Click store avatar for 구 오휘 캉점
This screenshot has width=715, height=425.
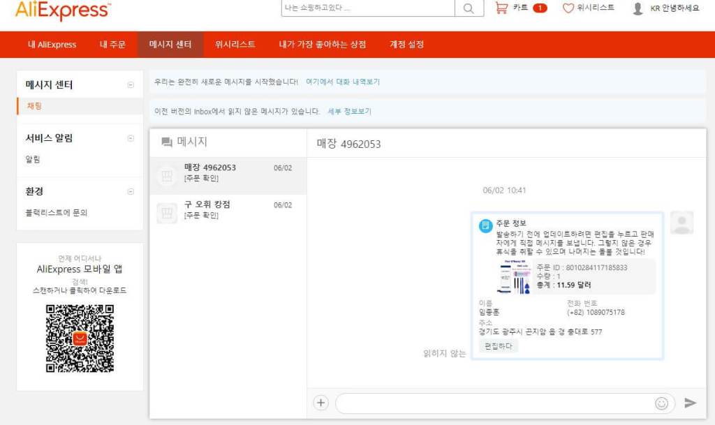click(x=167, y=213)
